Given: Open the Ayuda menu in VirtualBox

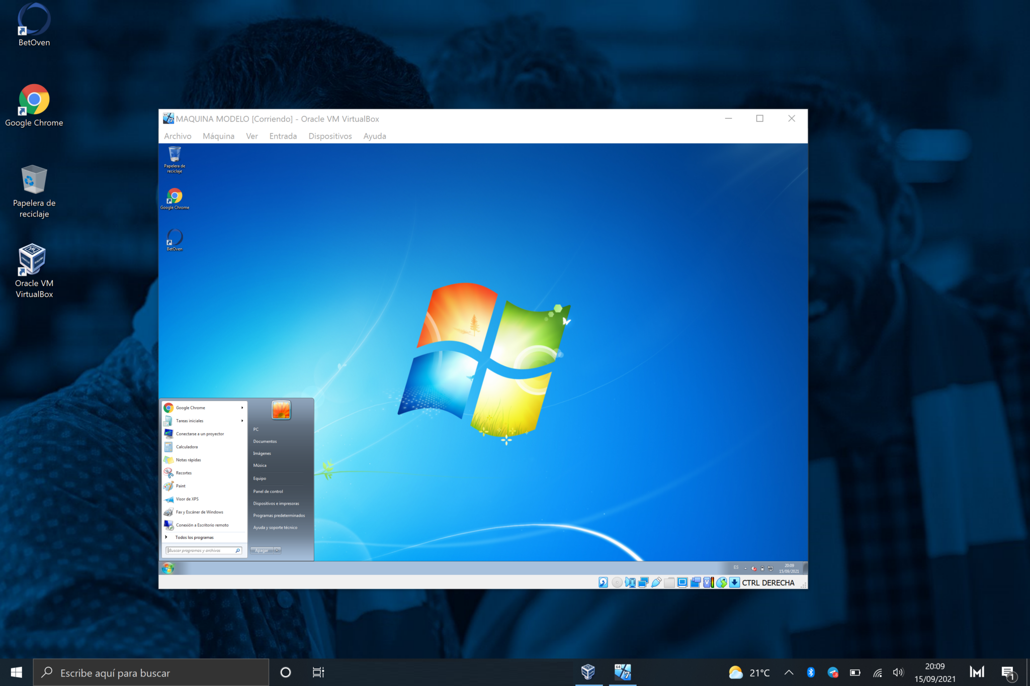Looking at the screenshot, I should (x=375, y=136).
